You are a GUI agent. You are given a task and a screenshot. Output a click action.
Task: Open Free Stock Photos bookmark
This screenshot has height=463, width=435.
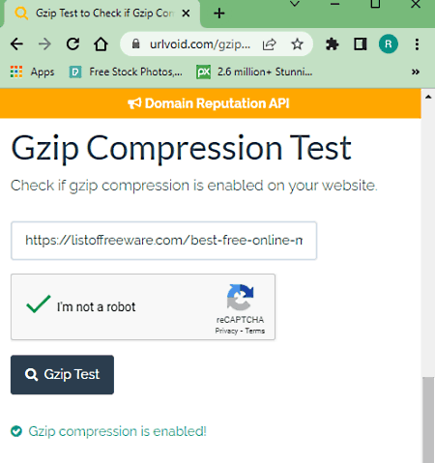(126, 72)
